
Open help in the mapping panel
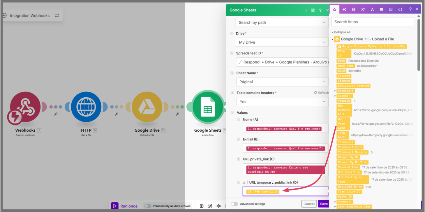(x=410, y=9)
